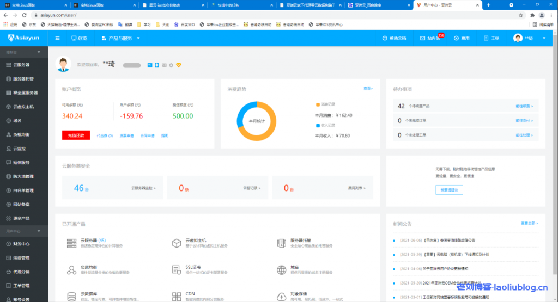Click the gold diamond VIP badge icon
Viewport: 558px width, 302px height.
pos(178,65)
